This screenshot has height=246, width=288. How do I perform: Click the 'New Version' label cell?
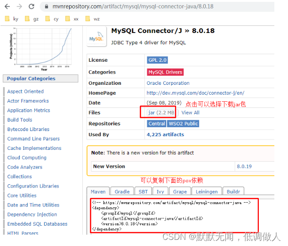pyautogui.click(x=163, y=166)
